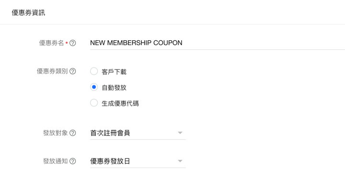
Task: Click the 自動發放 option label
Action: (114, 88)
